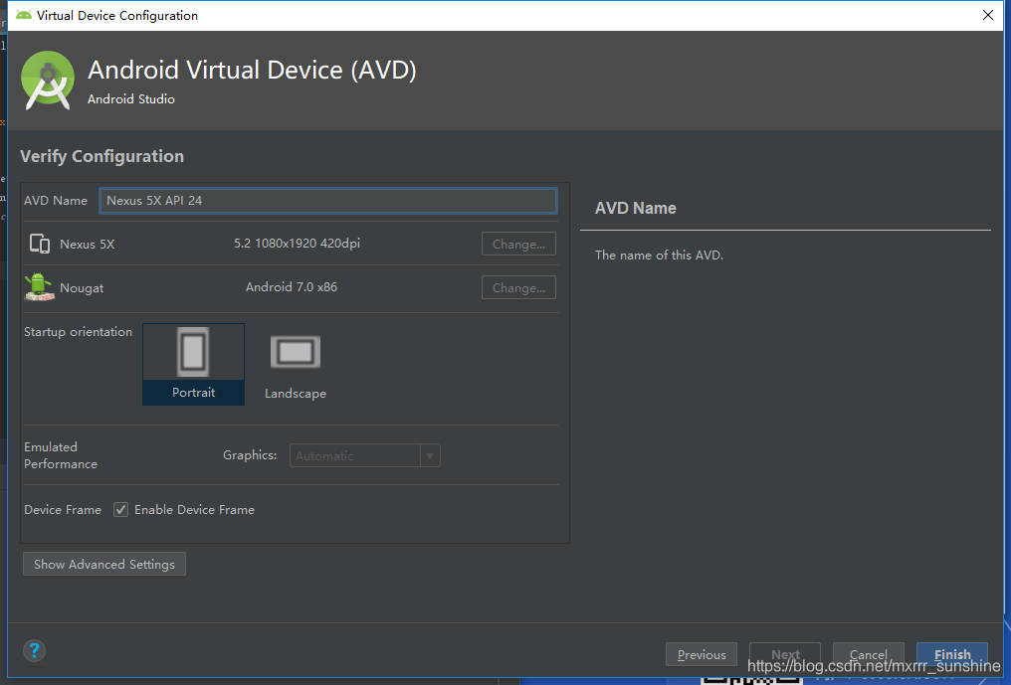The image size is (1011, 685).
Task: Cancel the AVD configuration
Action: [x=869, y=655]
